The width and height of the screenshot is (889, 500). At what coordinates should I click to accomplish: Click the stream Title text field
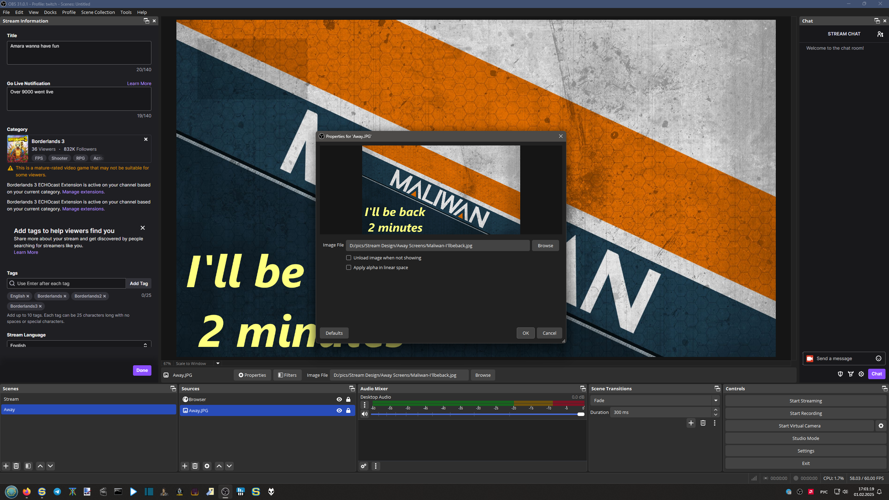click(x=79, y=53)
